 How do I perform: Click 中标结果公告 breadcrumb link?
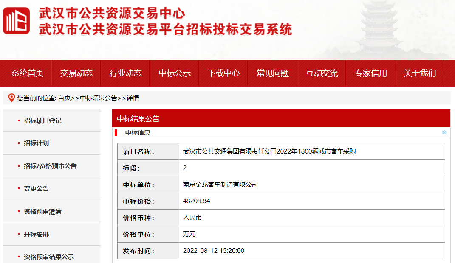click(x=99, y=98)
